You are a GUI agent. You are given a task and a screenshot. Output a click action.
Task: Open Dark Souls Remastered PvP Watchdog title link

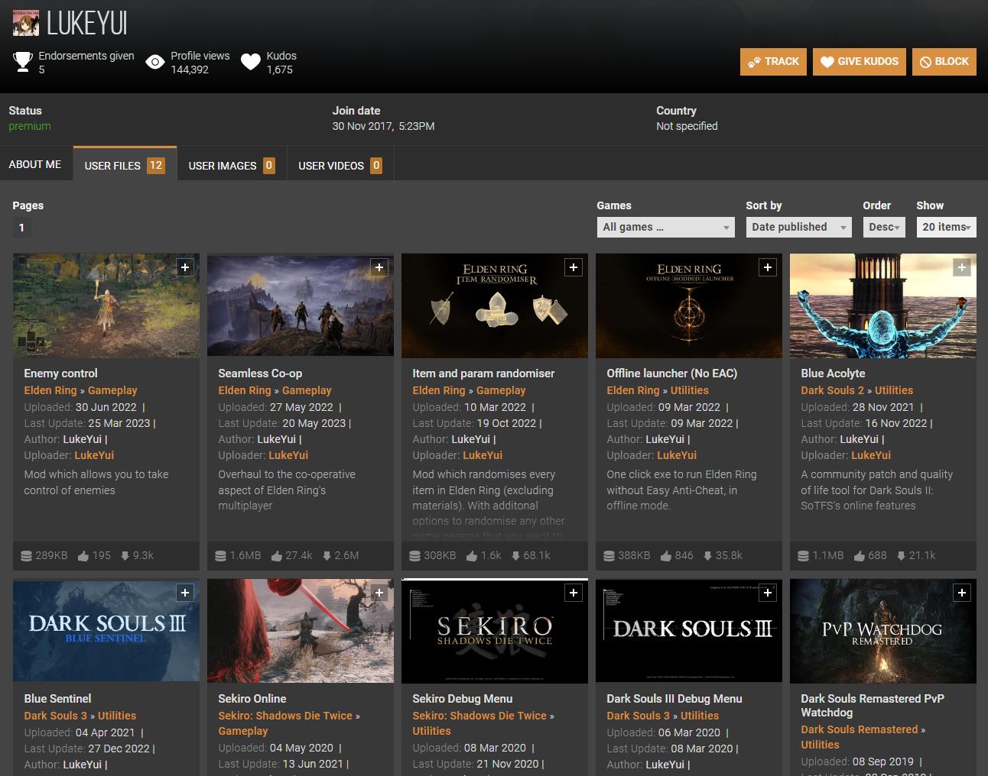click(873, 706)
